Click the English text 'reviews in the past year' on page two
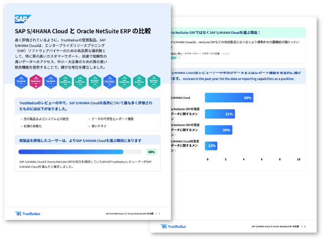The height and width of the screenshot is (240, 324). pos(201,79)
